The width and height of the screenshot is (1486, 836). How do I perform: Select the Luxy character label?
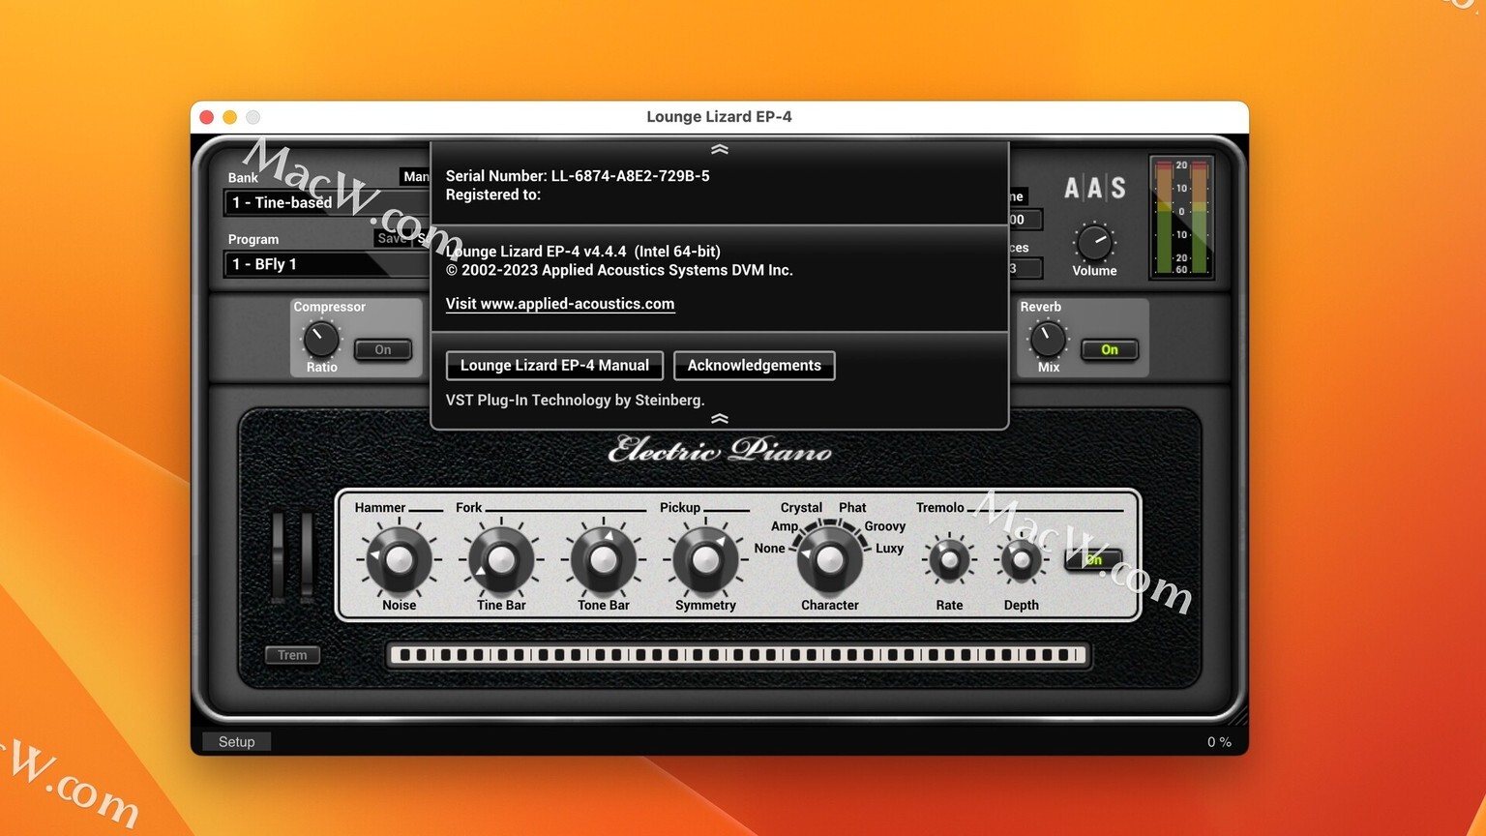tap(889, 548)
